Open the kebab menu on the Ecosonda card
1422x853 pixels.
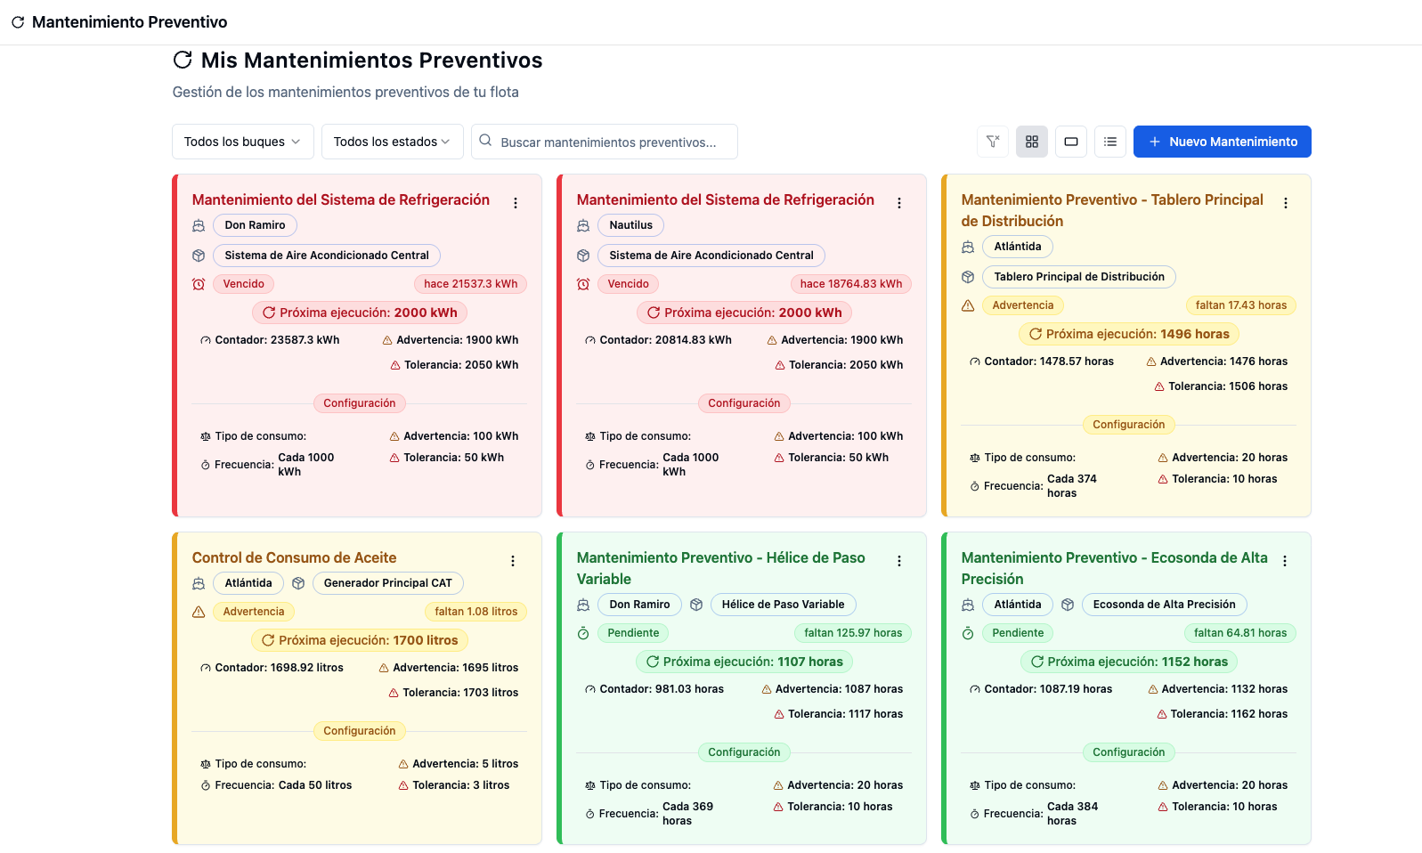click(1284, 561)
